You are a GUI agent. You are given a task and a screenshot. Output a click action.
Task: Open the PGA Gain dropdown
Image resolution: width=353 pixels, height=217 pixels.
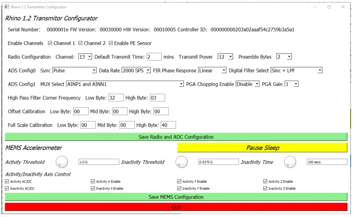292,84
